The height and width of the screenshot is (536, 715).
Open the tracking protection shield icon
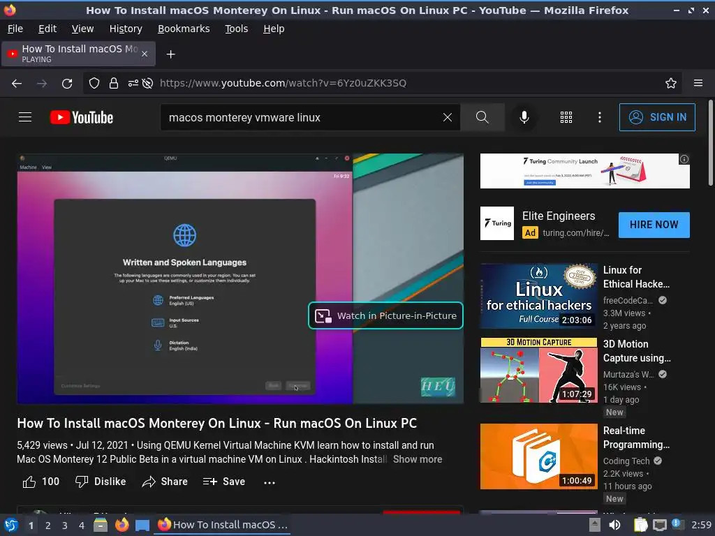(94, 83)
